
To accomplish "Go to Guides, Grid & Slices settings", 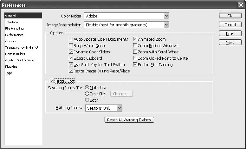I will (20, 60).
